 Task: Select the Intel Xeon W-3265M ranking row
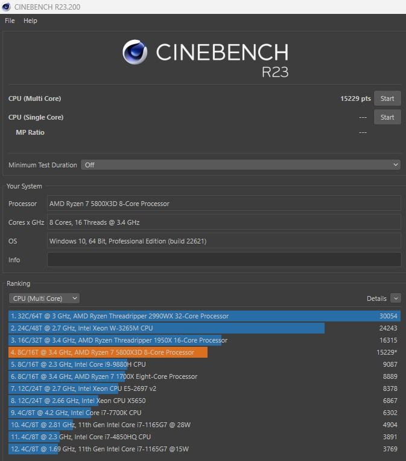(205, 328)
